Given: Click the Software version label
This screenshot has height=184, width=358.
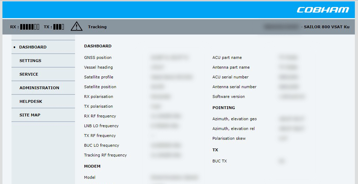Looking at the screenshot, I should click(x=229, y=97).
